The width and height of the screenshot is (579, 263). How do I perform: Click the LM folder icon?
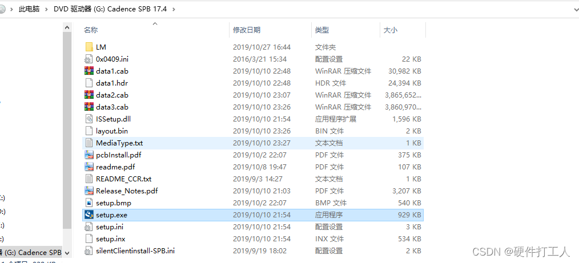(89, 47)
